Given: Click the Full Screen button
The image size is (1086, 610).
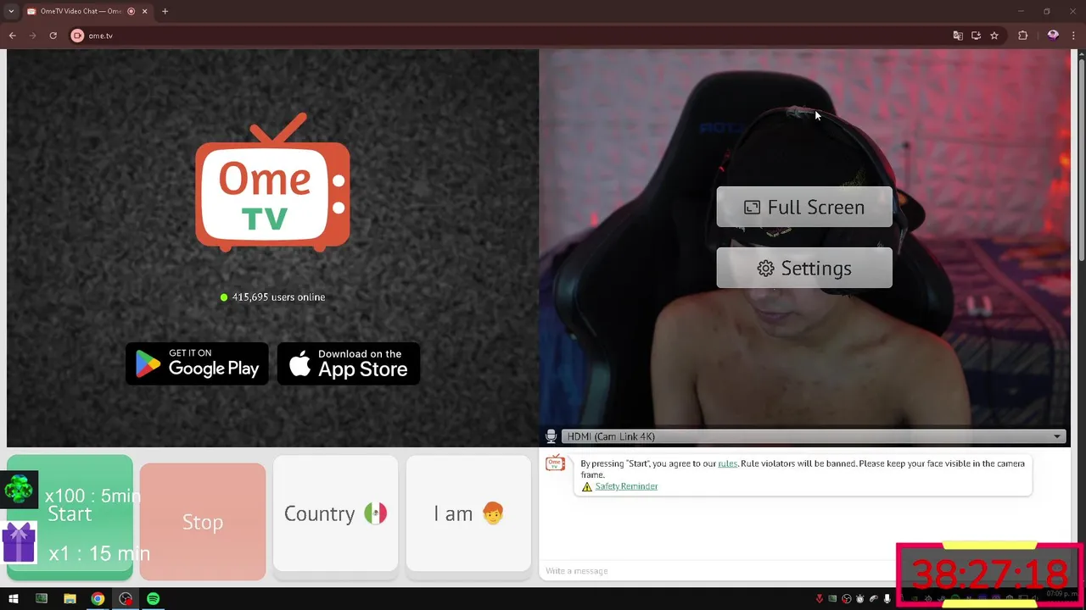Looking at the screenshot, I should [804, 207].
